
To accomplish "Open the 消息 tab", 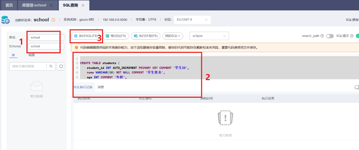I will 101,87.
